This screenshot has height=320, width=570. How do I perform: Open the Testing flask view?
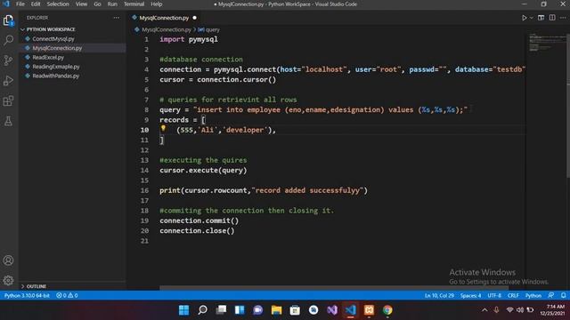(x=8, y=121)
